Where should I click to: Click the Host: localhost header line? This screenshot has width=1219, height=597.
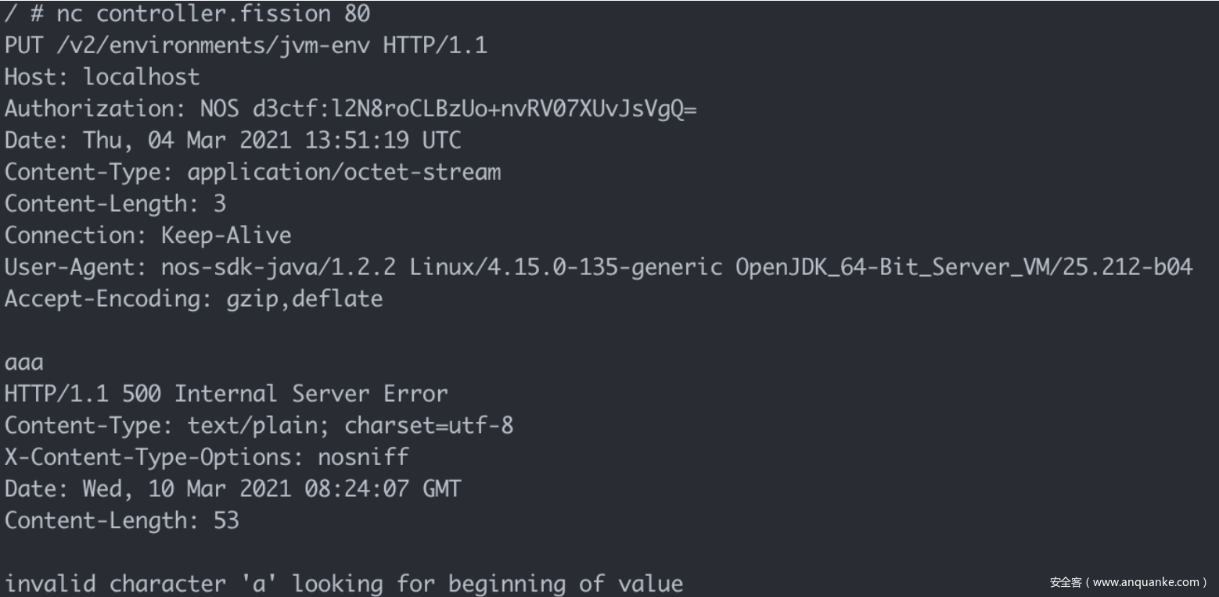pos(102,77)
